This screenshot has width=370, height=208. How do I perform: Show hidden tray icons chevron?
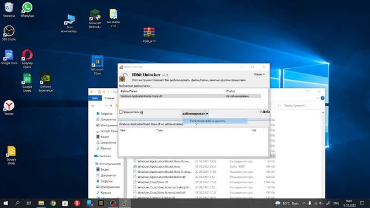304,203
